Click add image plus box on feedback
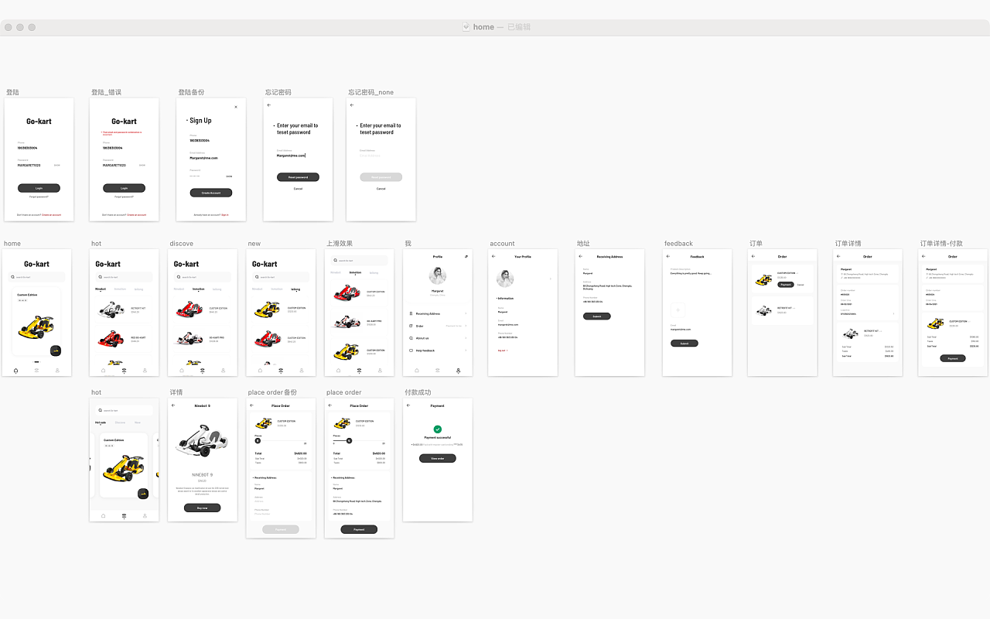Image resolution: width=990 pixels, height=619 pixels. 678,309
